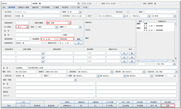181x109 pixels.
Task: Click the validity start date field R 4. 1.25
Action: (48, 39)
